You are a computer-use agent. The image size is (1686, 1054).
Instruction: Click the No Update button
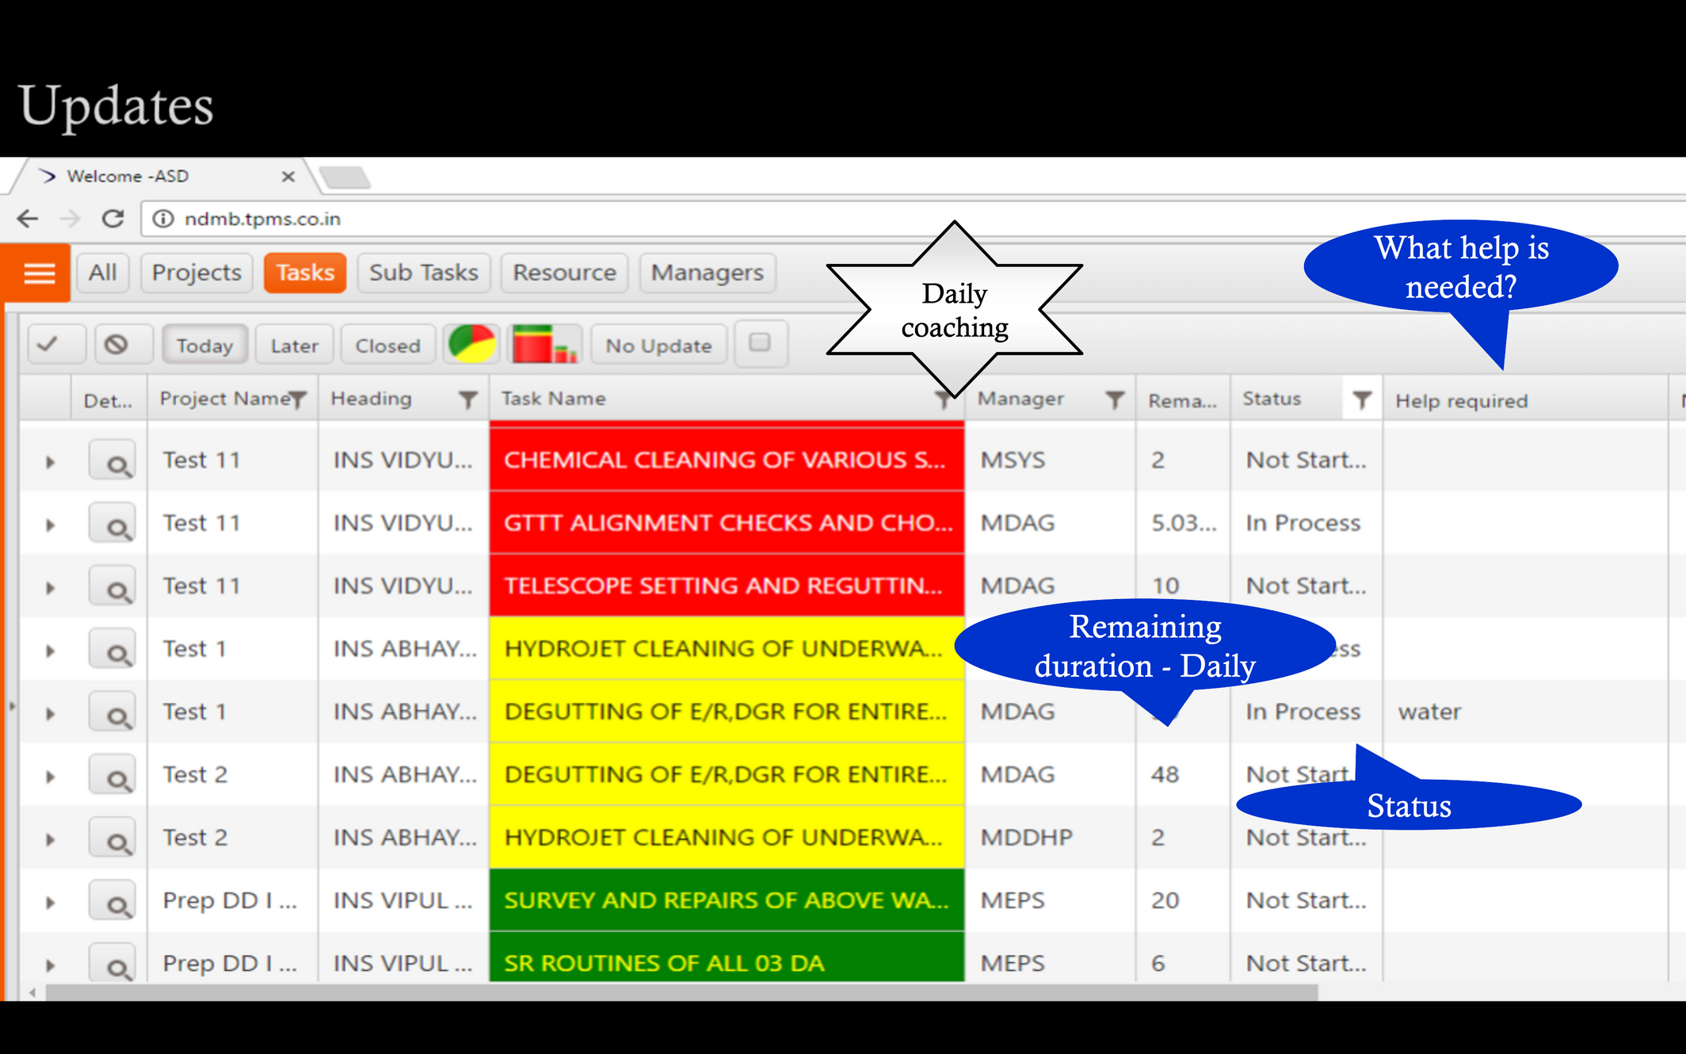tap(658, 345)
